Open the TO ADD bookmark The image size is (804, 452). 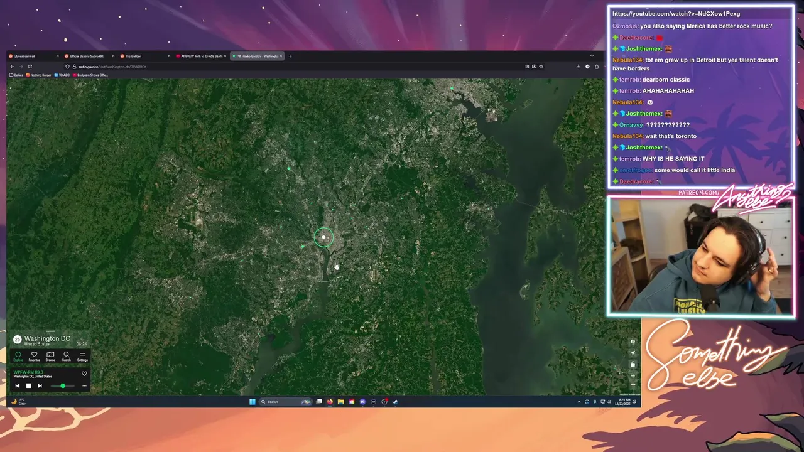(x=62, y=75)
